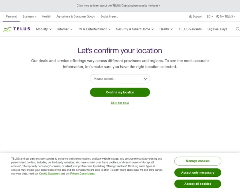This screenshot has height=192, width=240.
Task: Choose Accept only necessary cookies
Action: coord(198,172)
